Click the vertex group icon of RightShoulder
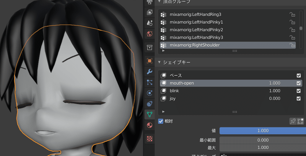The width and height of the screenshot is (306, 156). [163, 45]
